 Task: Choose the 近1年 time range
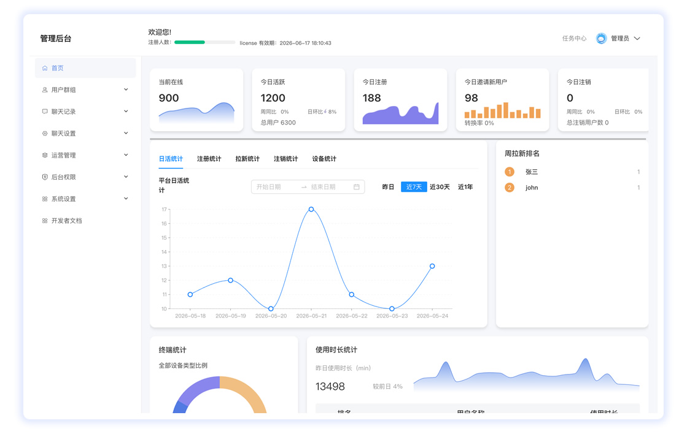pos(465,187)
